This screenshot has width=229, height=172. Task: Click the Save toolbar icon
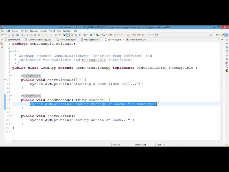[9, 35]
